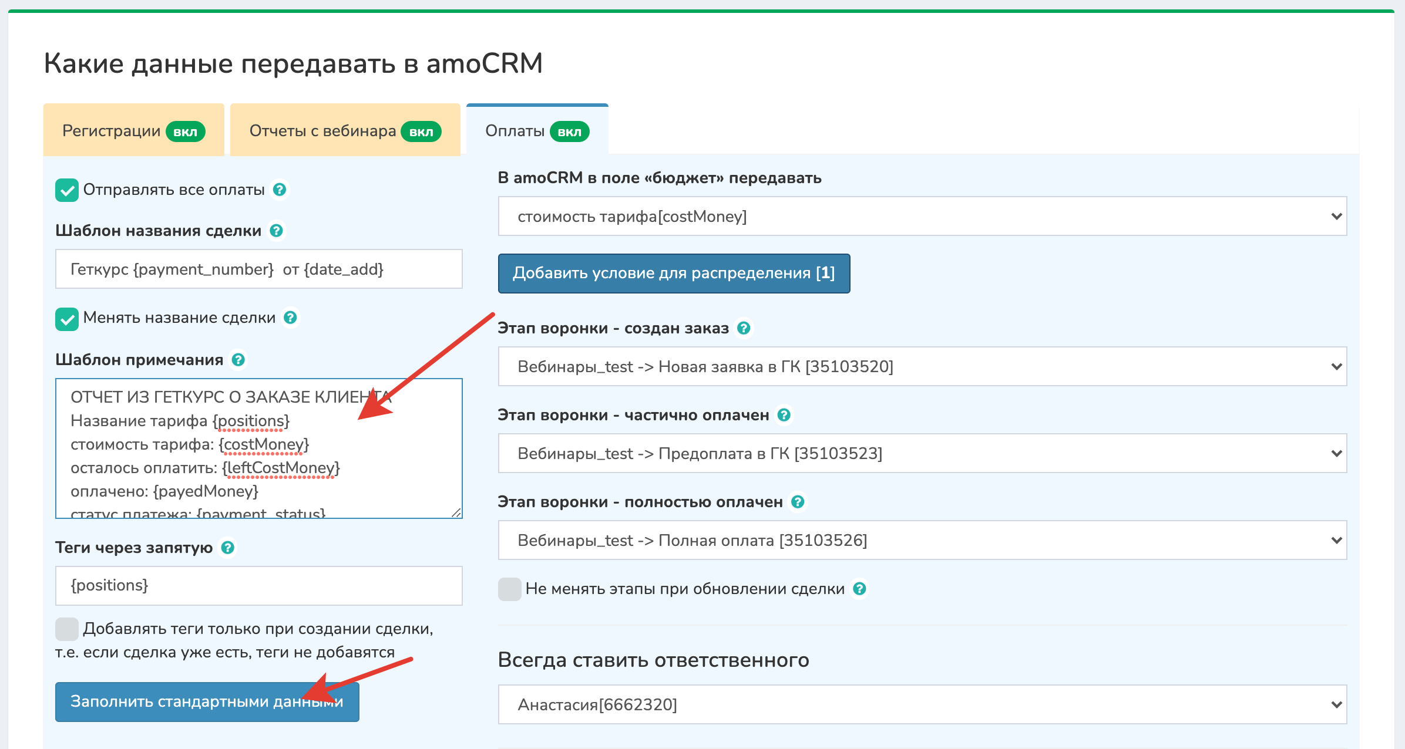
Task: Click the вкл badge on Оплаты tab
Action: click(x=569, y=131)
